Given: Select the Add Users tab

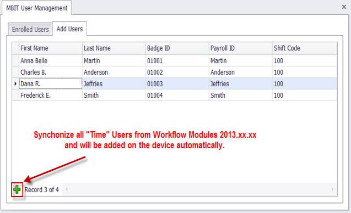Looking at the screenshot, I should 69,29.
